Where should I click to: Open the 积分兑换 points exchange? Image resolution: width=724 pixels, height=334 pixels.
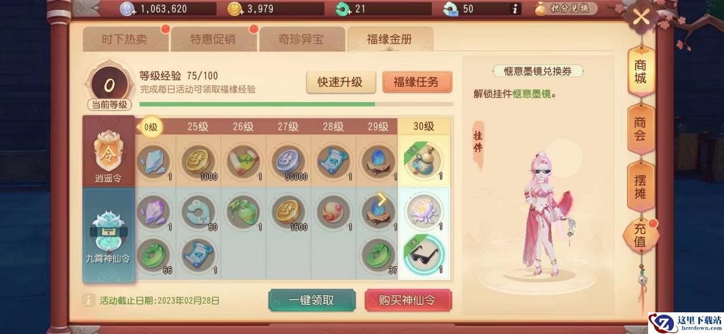(x=567, y=9)
